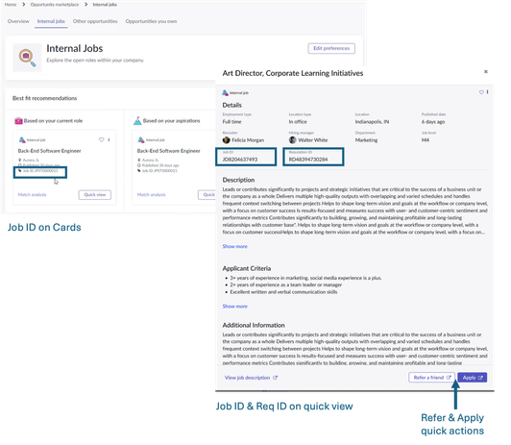Click the Edit preferences button
This screenshot has width=511, height=445.
pyautogui.click(x=331, y=48)
